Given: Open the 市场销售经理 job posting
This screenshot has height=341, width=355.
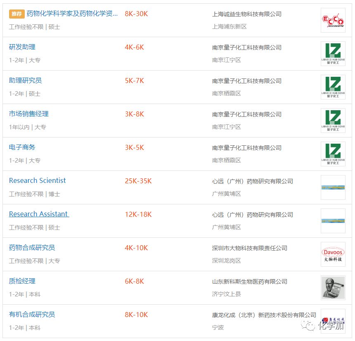Looking at the screenshot, I should (29, 114).
